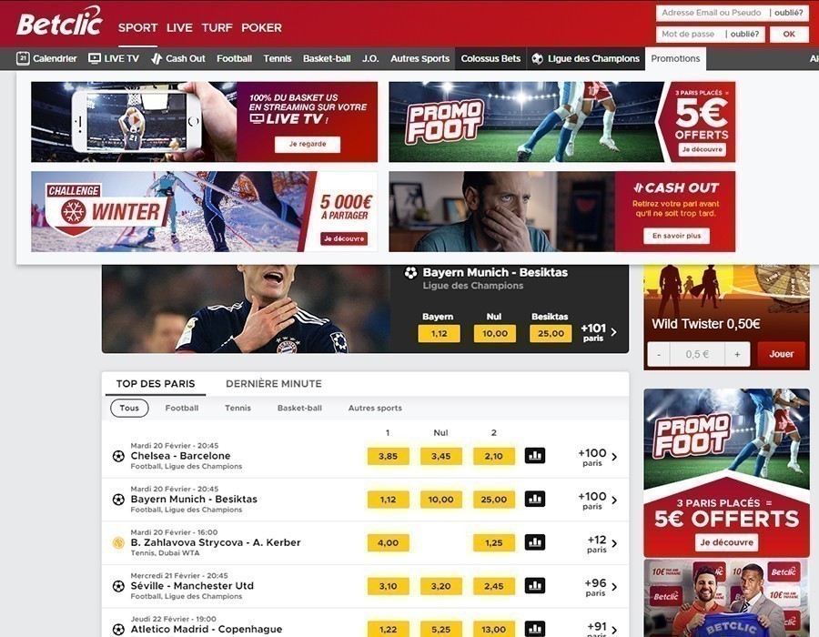Open Autres Sports in navigation bar
This screenshot has height=637, width=819.
coord(420,58)
